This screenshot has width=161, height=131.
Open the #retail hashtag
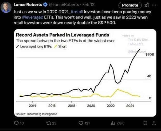tap(77, 12)
